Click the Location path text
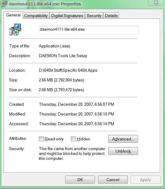Viewport: 165px width, 189px height. (x=68, y=70)
